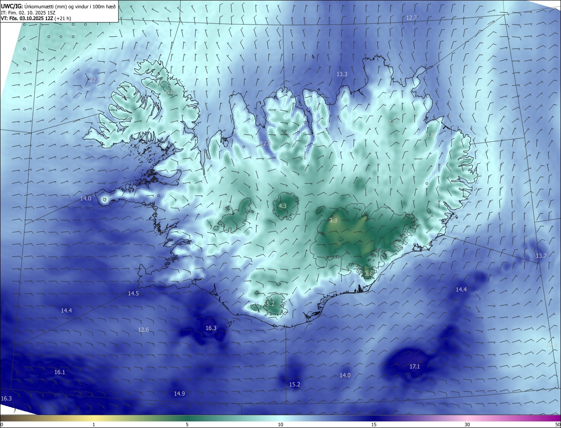The height and width of the screenshot is (428, 561).
Task: Click the 13.3 value off the north coast
Action: pyautogui.click(x=342, y=74)
